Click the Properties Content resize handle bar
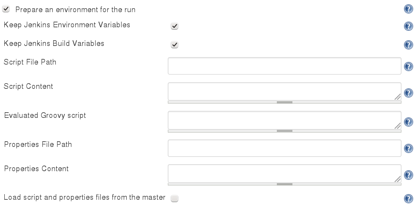This screenshot has width=417, height=208. [x=284, y=184]
